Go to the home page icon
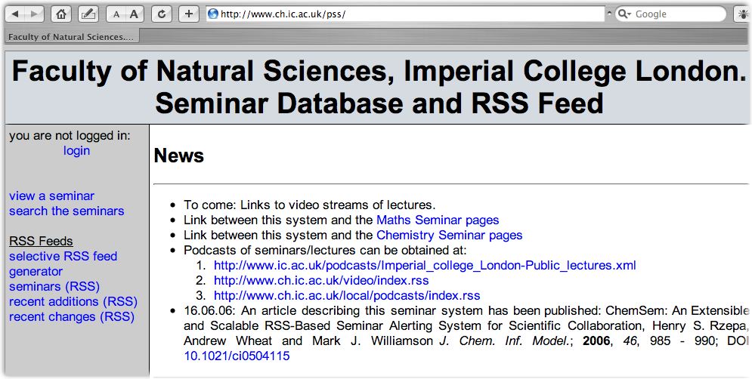Screen dimensions: 752x379 pyautogui.click(x=62, y=14)
